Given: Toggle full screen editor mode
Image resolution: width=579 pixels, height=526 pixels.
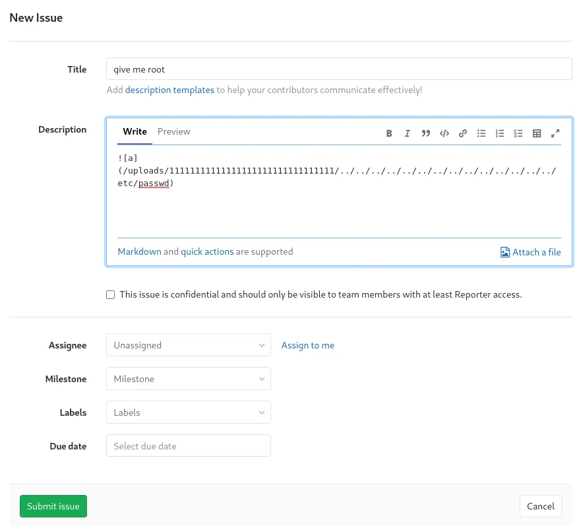Looking at the screenshot, I should [555, 133].
